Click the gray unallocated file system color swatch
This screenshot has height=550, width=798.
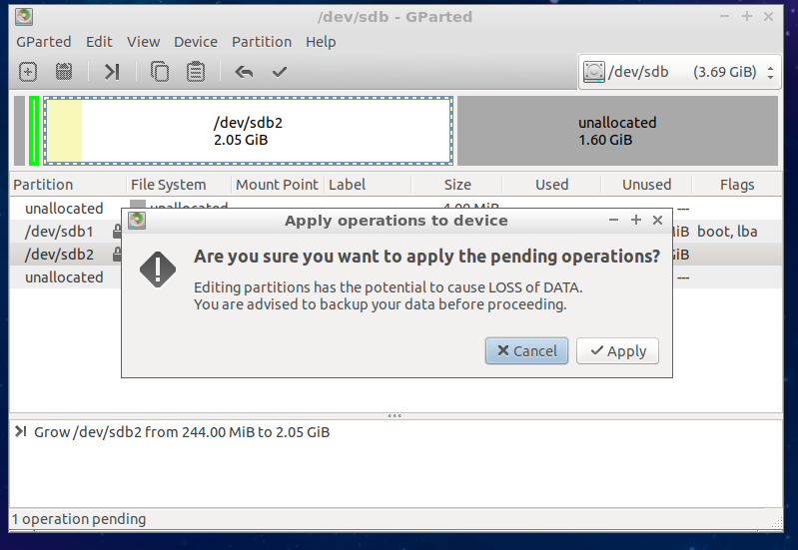(x=138, y=208)
